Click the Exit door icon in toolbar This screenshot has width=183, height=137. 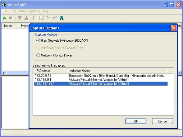[x=61, y=18]
